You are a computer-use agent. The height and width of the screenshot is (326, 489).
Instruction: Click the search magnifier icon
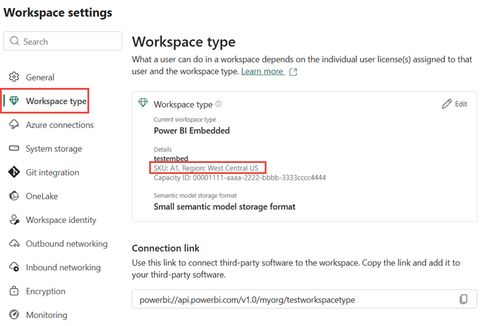14,41
